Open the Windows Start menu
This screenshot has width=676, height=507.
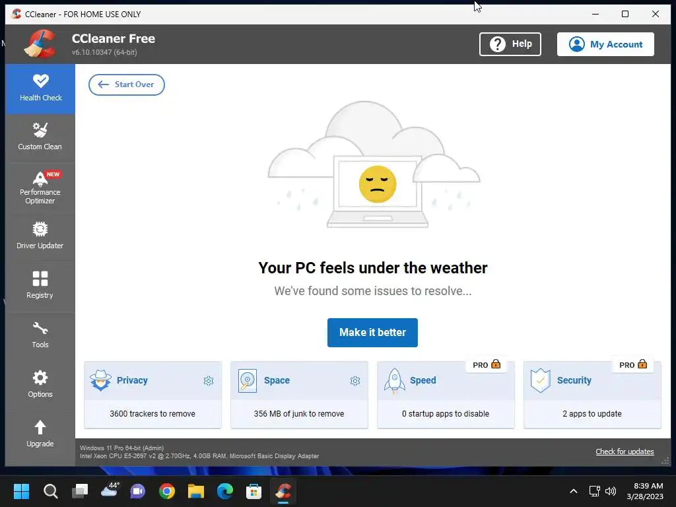(x=21, y=491)
